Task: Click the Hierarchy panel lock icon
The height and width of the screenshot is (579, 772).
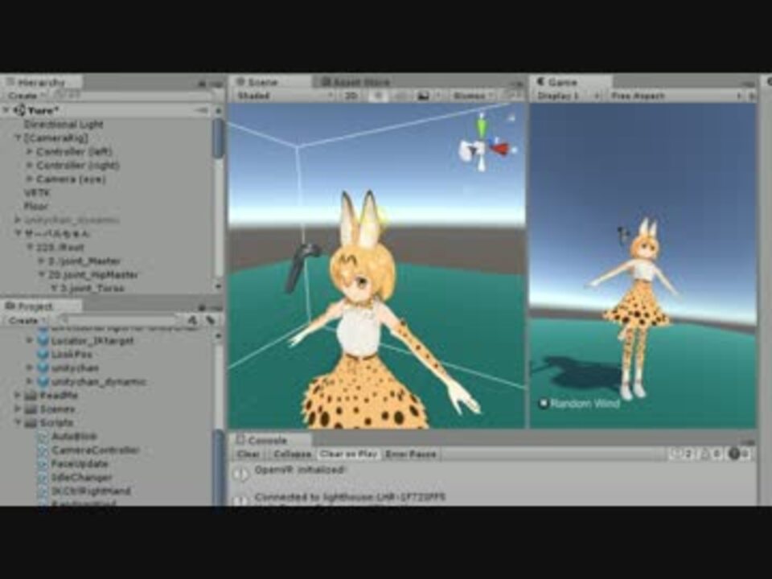Action: [x=202, y=84]
